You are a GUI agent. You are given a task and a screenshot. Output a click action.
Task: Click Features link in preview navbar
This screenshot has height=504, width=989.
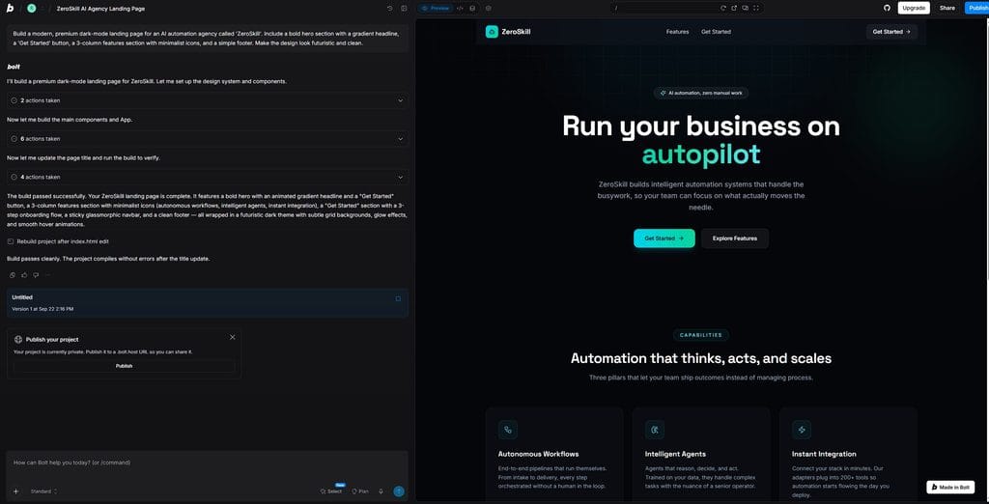pyautogui.click(x=677, y=32)
